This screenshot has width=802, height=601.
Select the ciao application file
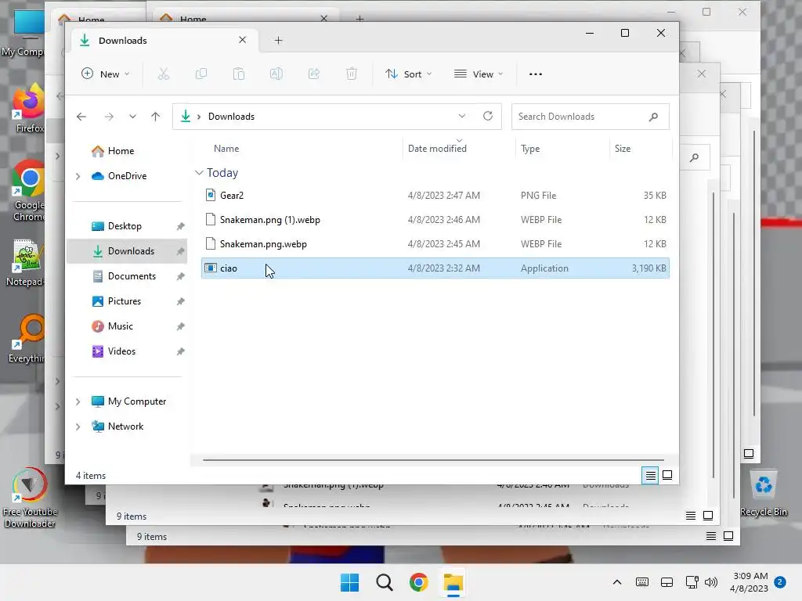(x=435, y=268)
